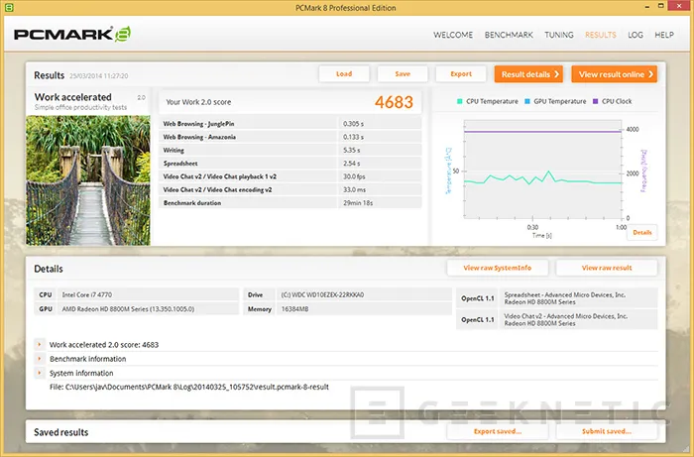Go to the Log tab
This screenshot has width=694, height=457.
636,35
